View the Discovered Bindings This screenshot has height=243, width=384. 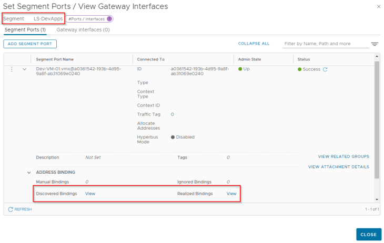90,194
